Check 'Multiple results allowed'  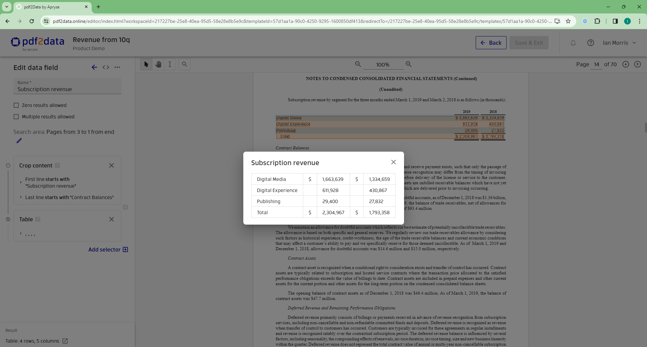click(16, 117)
